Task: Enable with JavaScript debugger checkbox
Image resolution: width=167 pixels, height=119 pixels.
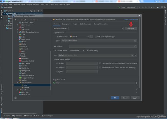Action: tap(96, 37)
